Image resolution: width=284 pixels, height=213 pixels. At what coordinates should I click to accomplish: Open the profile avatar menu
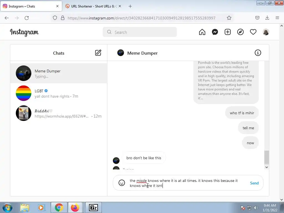(266, 32)
